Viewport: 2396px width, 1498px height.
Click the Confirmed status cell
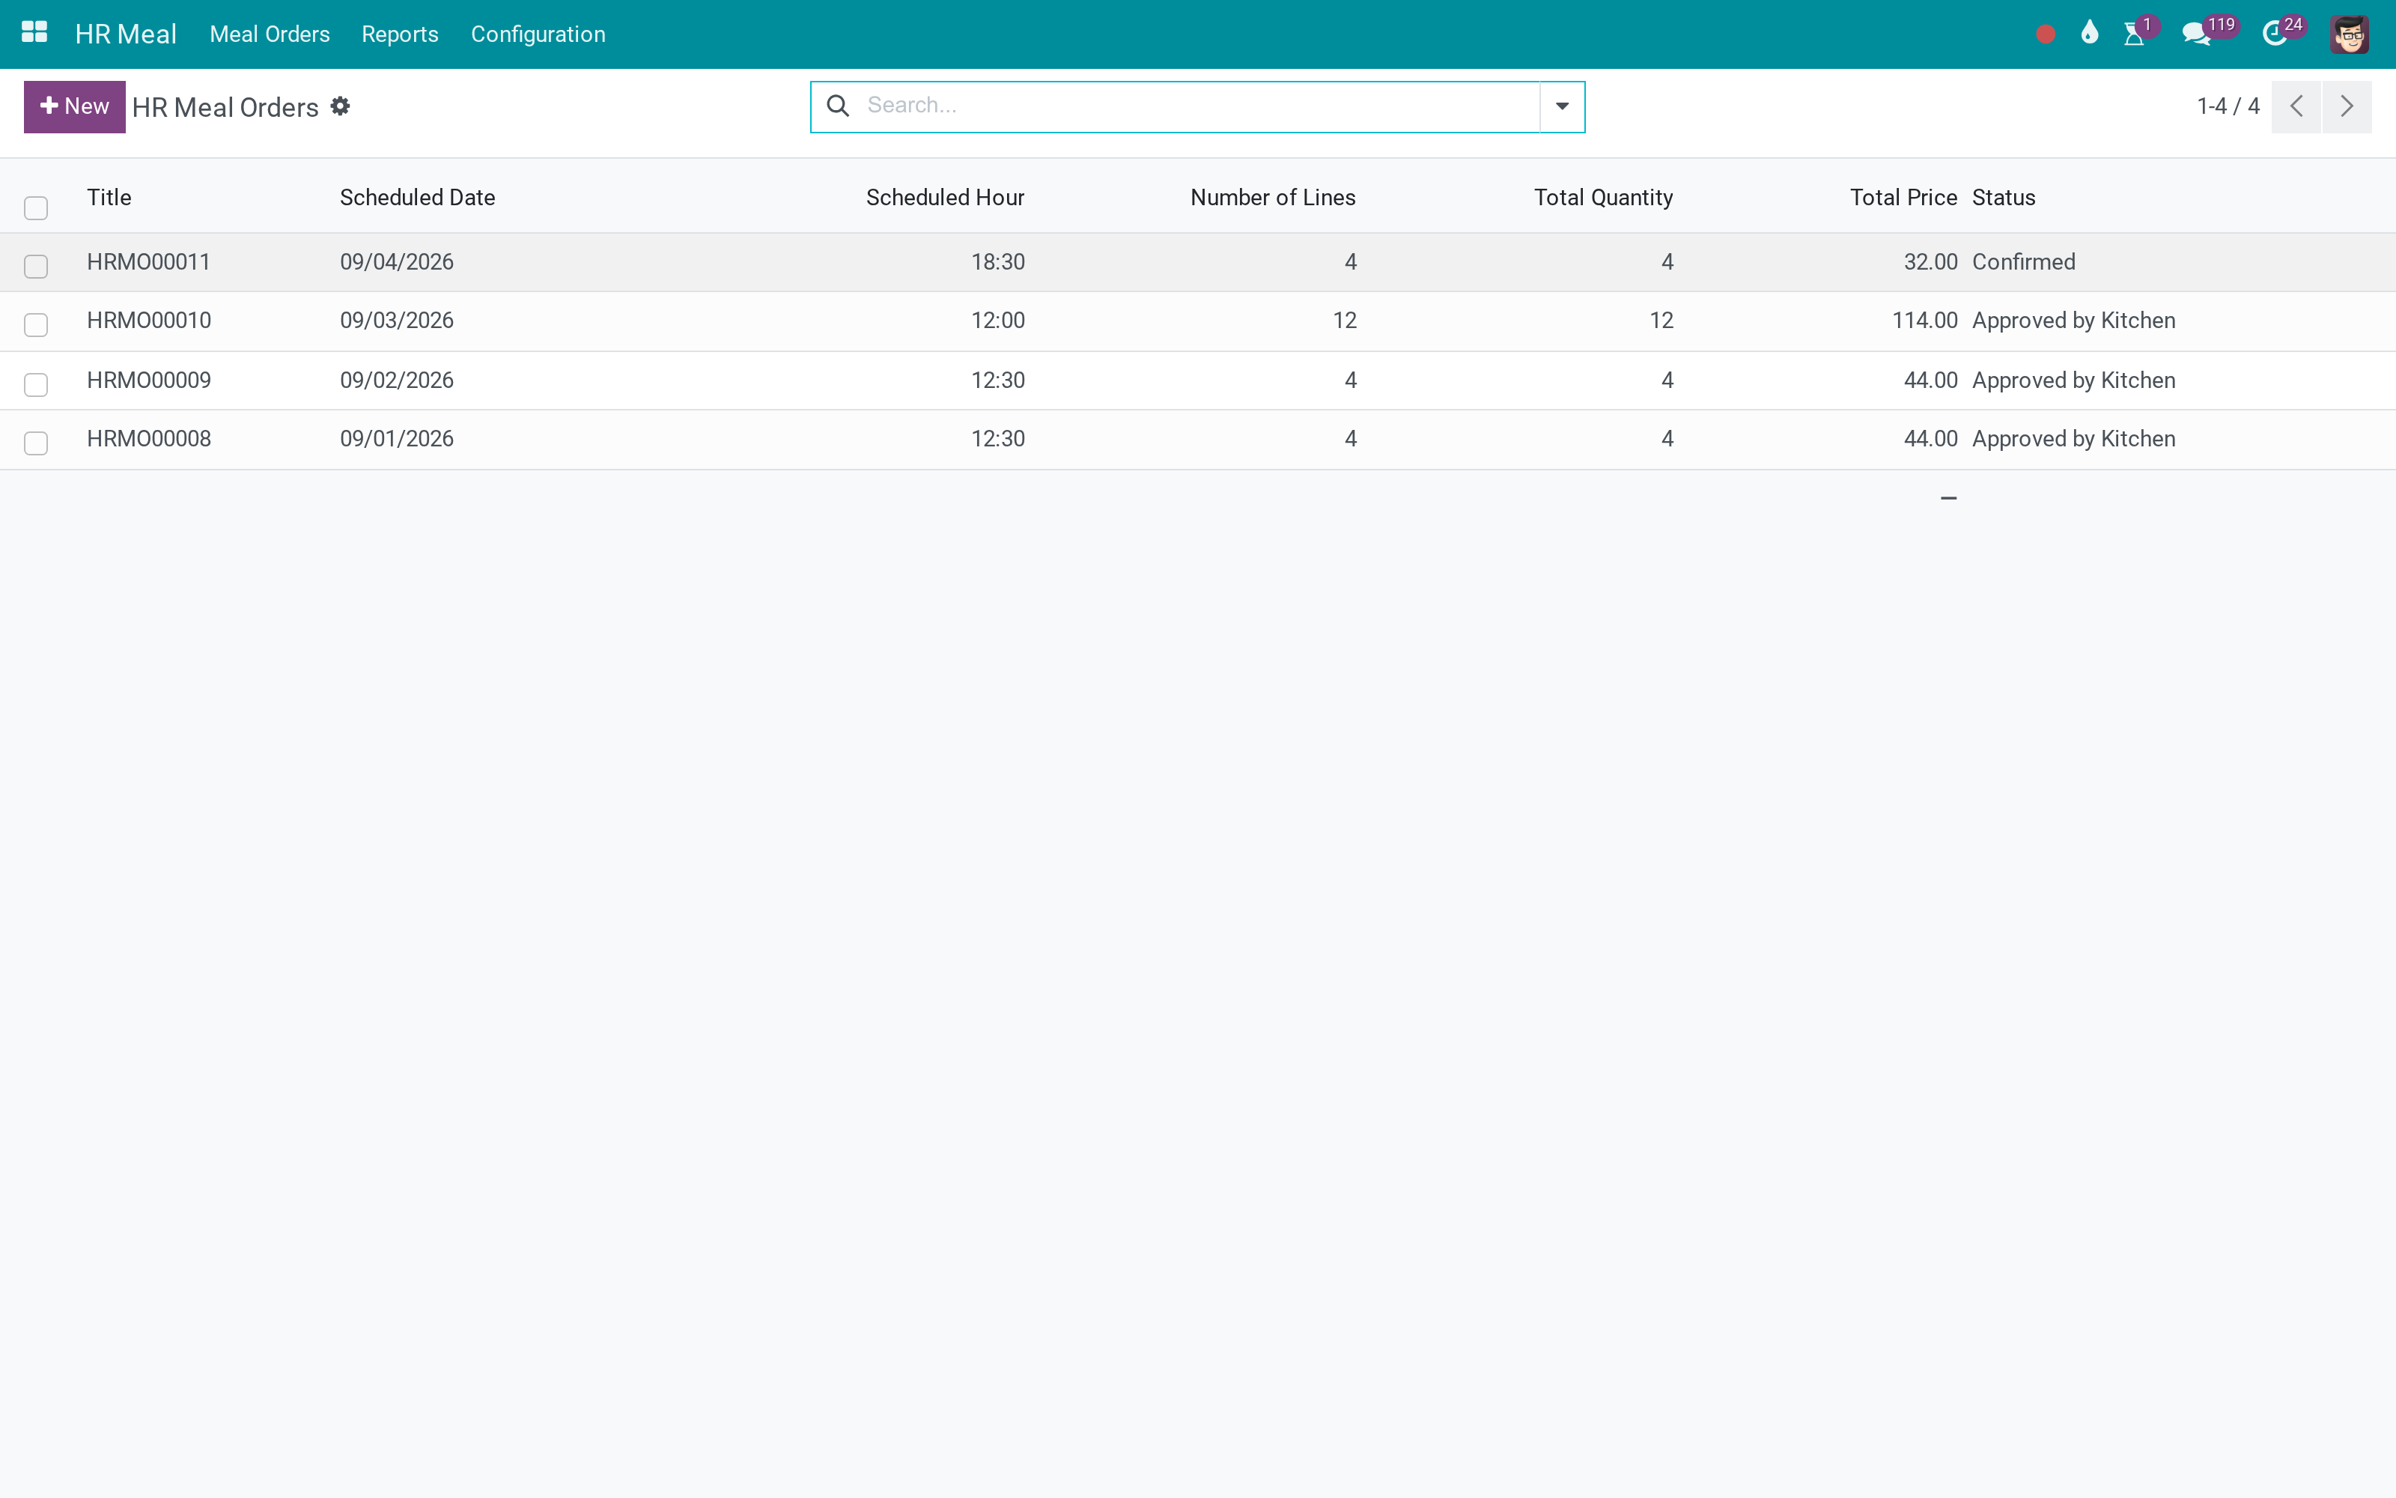[x=2022, y=261]
